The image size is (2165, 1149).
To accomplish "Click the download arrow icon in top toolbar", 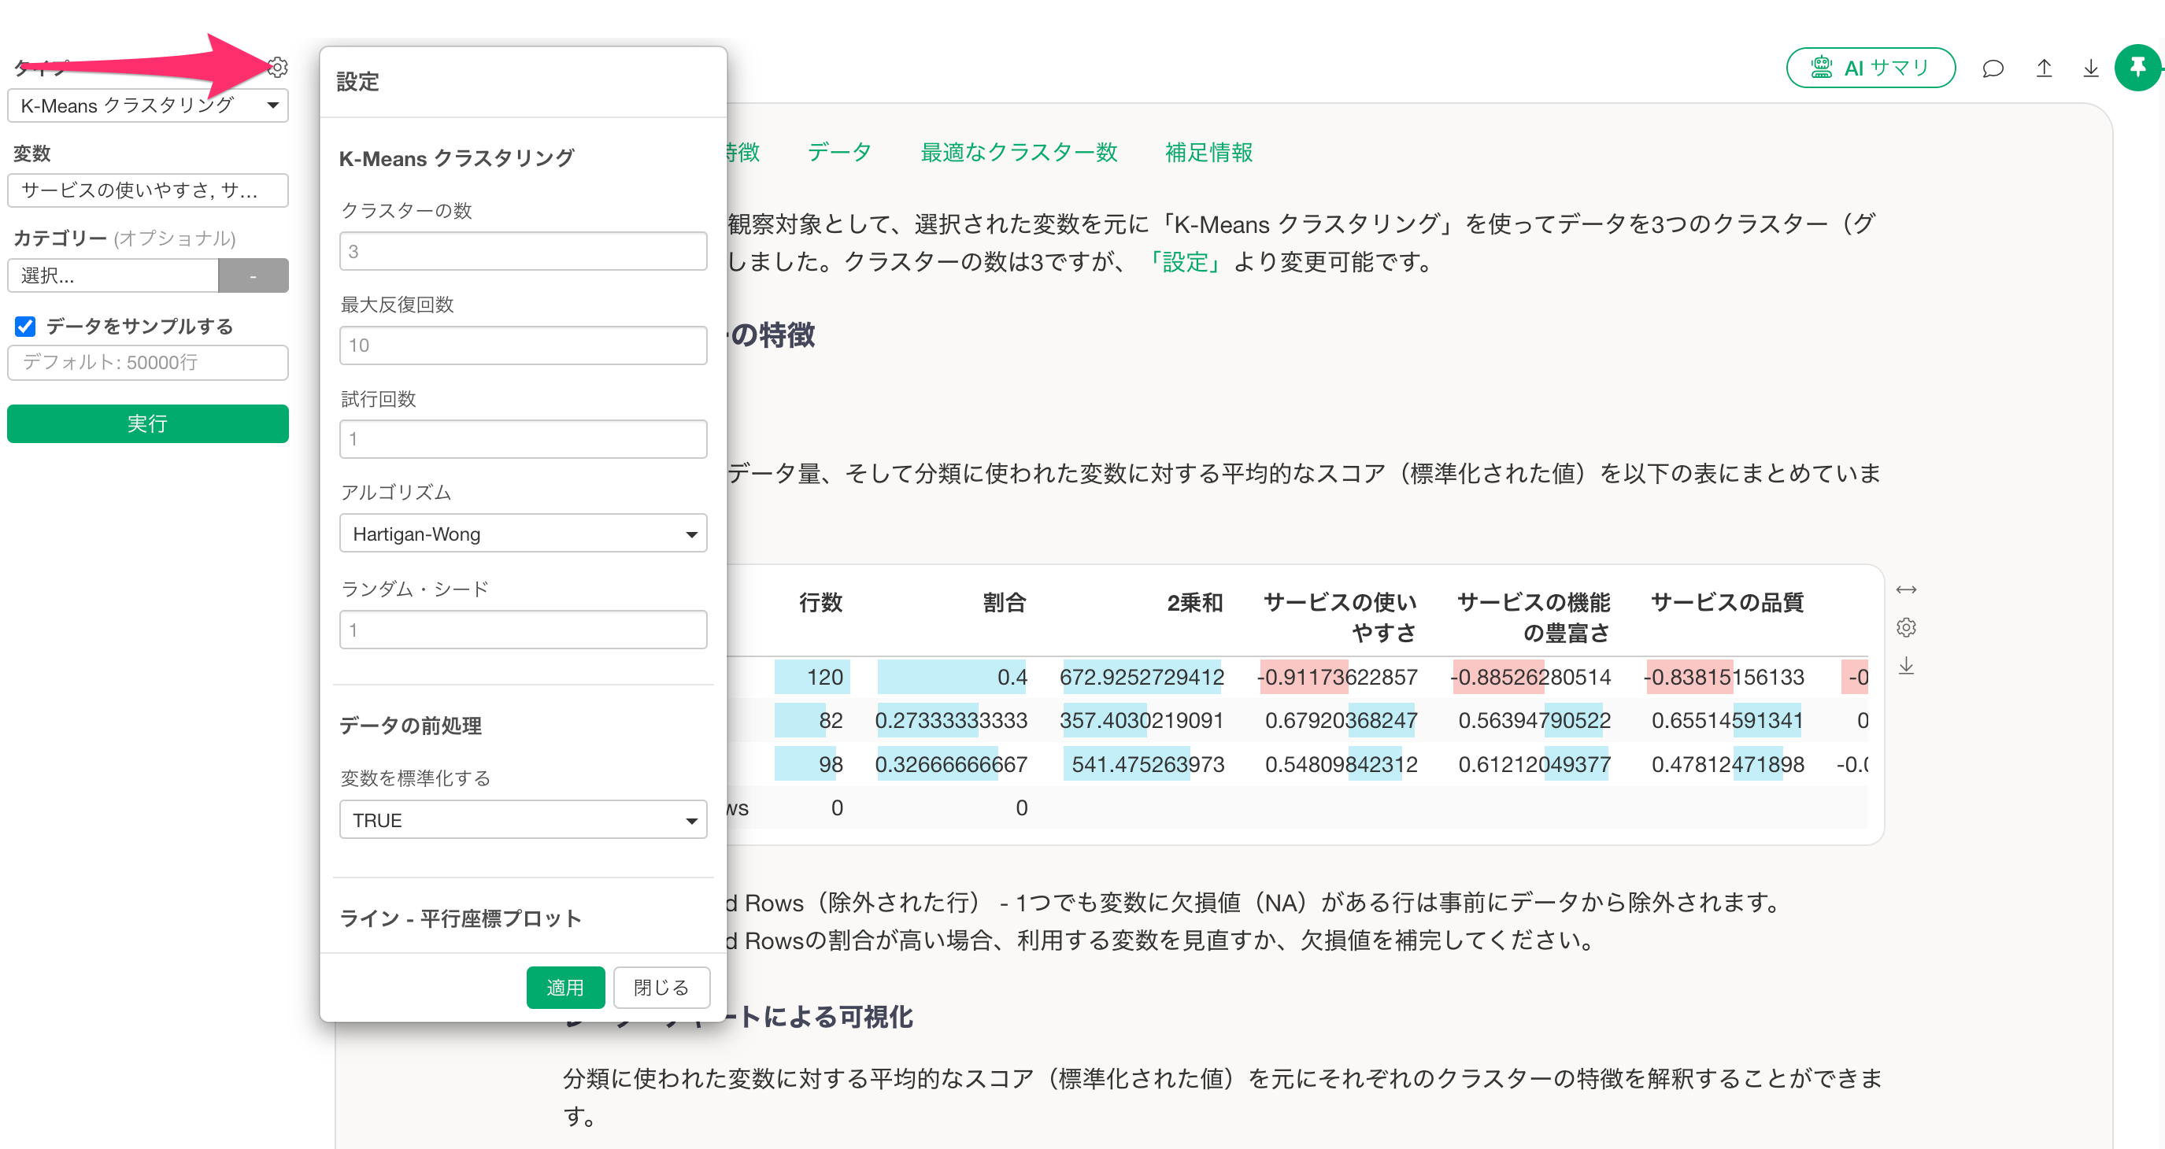I will [2090, 68].
